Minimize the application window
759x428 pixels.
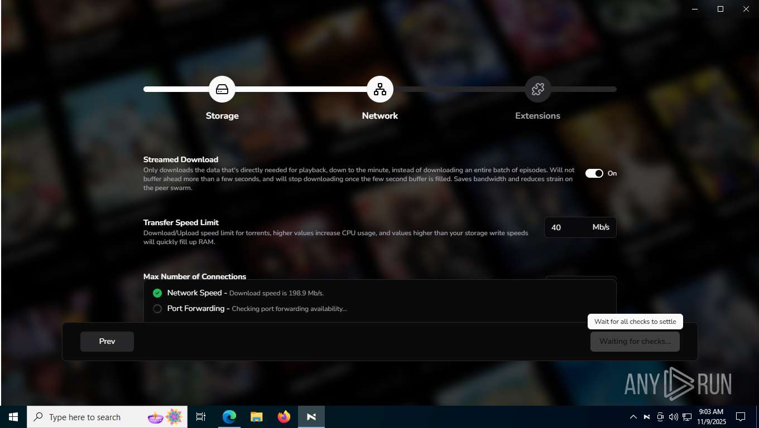point(695,9)
